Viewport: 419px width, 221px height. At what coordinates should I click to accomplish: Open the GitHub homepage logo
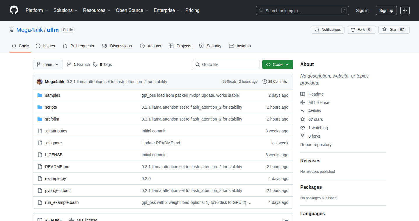point(14,10)
